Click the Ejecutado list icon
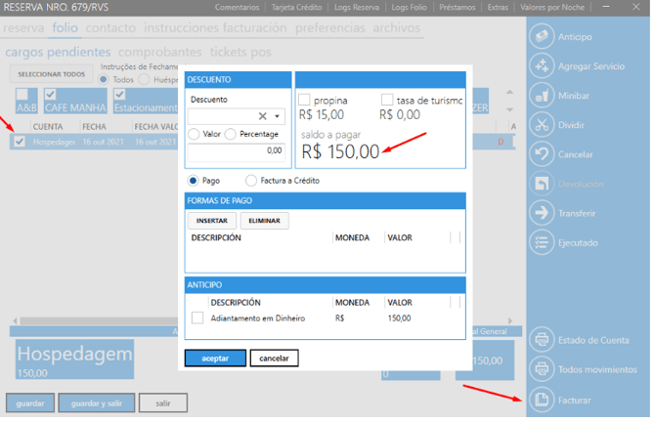 point(542,242)
